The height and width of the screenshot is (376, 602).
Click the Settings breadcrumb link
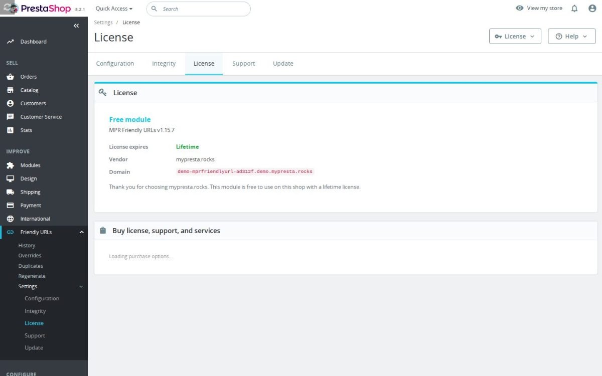[x=103, y=23]
